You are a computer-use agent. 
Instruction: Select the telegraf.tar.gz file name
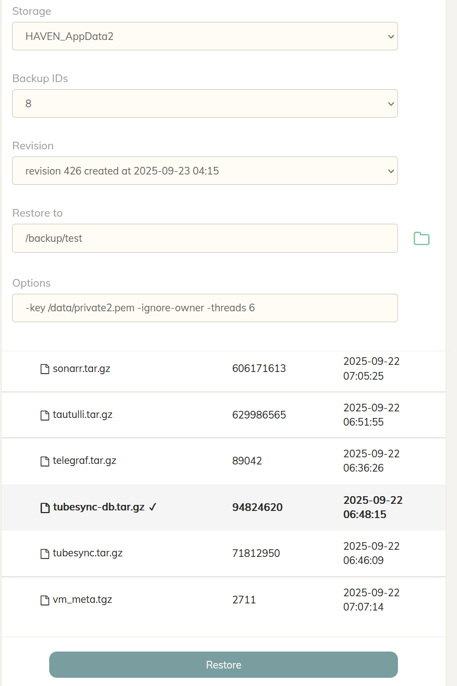(85, 461)
